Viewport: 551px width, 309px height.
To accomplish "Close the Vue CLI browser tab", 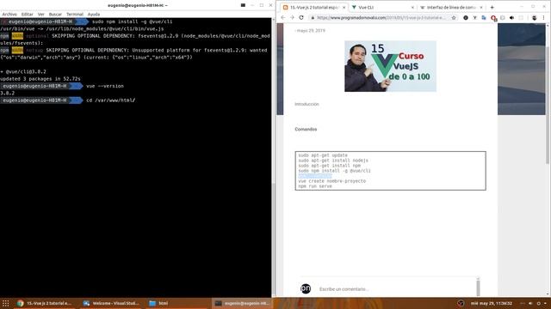I will [412, 8].
